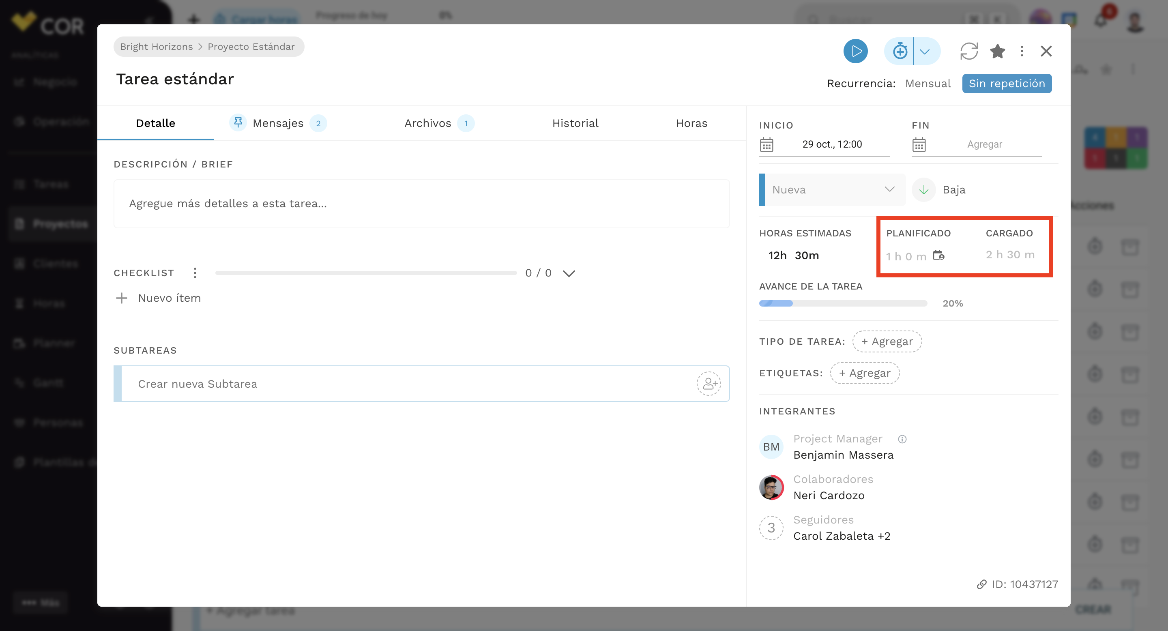This screenshot has width=1168, height=631.
Task: Click the Sin repetición button
Action: pos(1007,84)
